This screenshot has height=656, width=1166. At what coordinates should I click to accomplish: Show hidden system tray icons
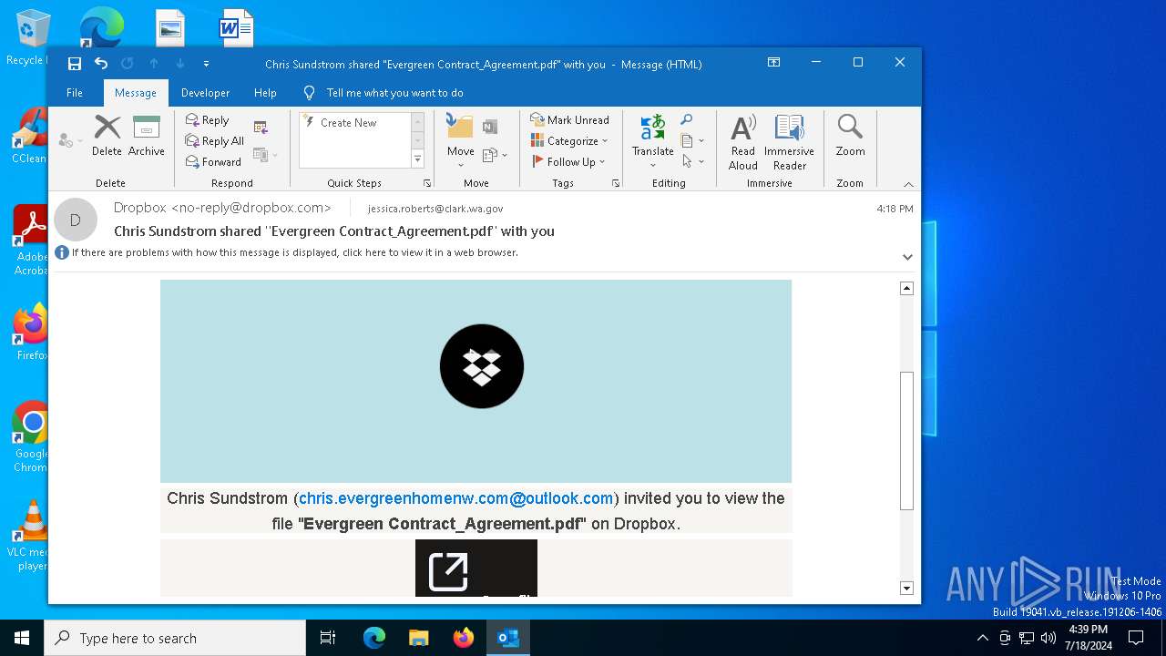(982, 638)
